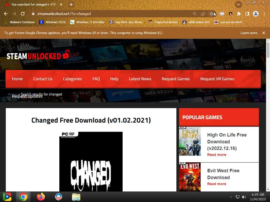Viewport: 270px width, 202px height.
Task: Click the Changed game cover image
Action: 91,161
